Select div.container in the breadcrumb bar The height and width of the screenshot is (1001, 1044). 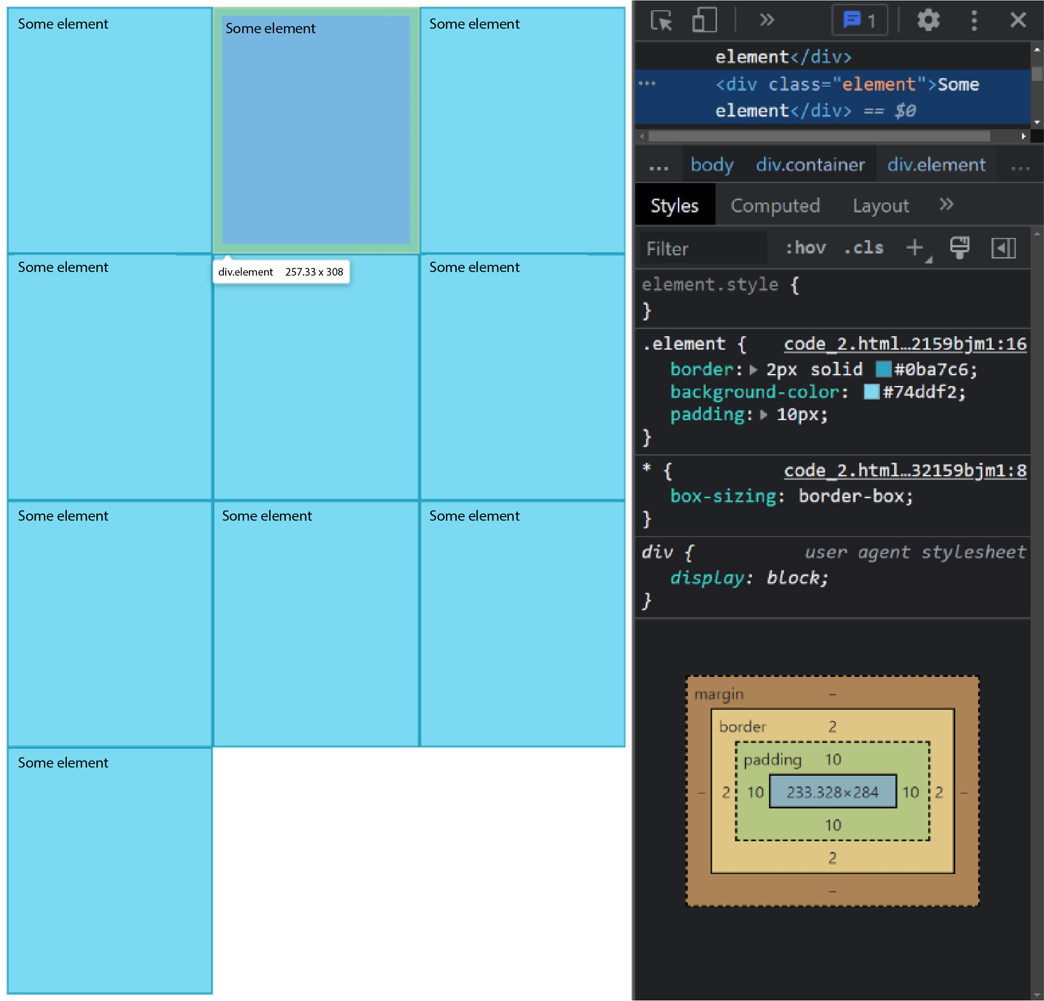[811, 164]
